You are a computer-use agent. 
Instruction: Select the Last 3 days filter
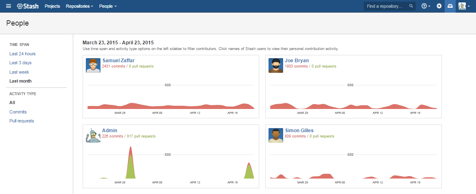click(20, 63)
